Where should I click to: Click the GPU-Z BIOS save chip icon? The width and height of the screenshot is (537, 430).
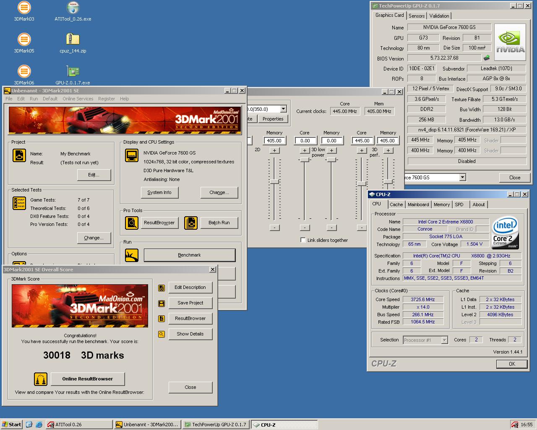coord(487,58)
